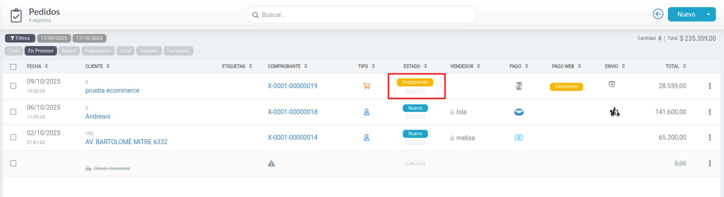Click the warning triangle icon in last row

click(x=271, y=164)
